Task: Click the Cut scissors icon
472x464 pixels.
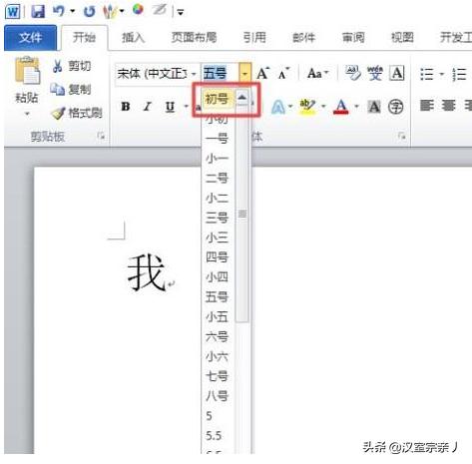Action: (x=58, y=66)
